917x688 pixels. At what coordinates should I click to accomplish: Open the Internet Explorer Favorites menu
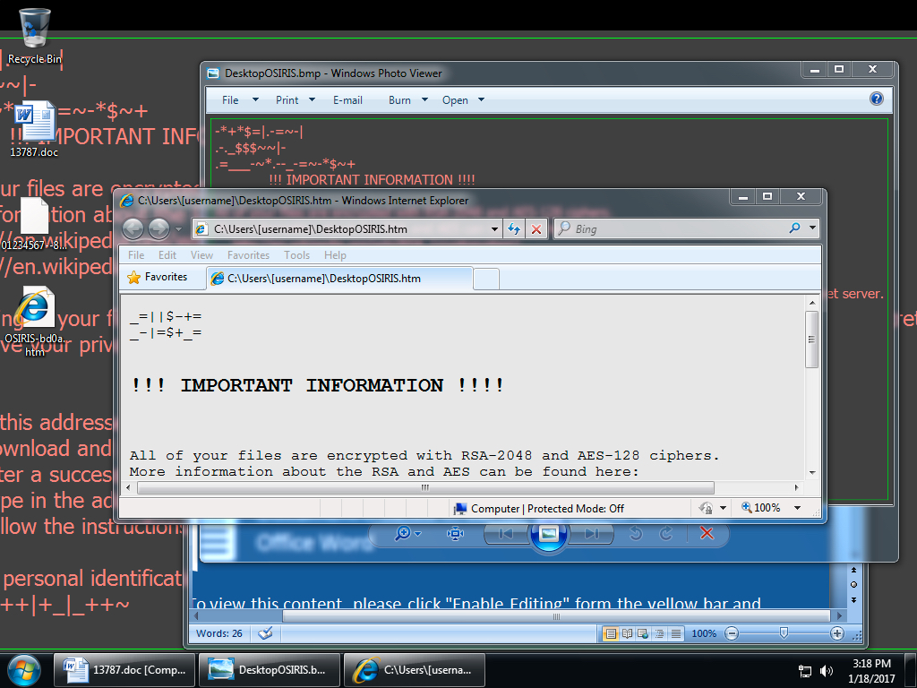pyautogui.click(x=249, y=255)
